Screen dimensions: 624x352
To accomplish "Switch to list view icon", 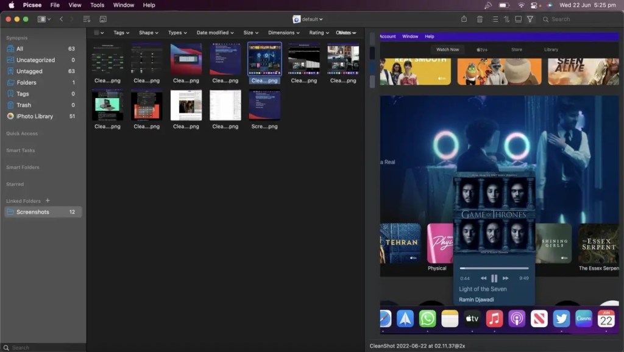I will [495, 19].
